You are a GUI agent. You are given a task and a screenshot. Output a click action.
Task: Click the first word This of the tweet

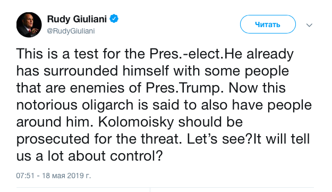coord(29,54)
